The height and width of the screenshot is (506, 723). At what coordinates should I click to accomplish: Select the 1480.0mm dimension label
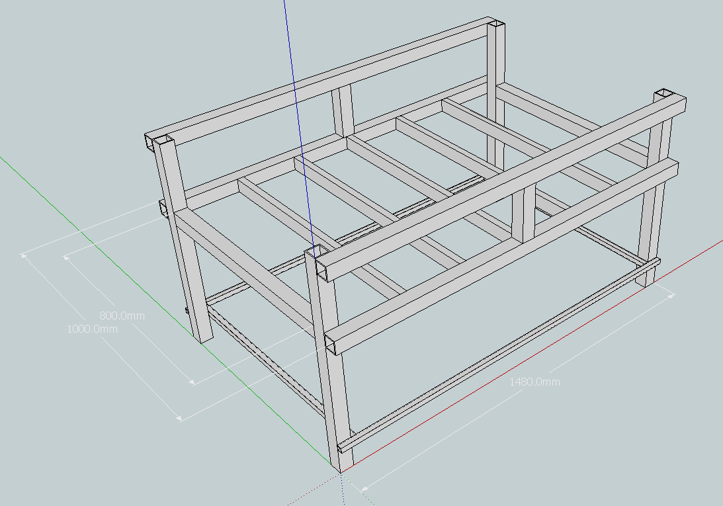point(534,382)
